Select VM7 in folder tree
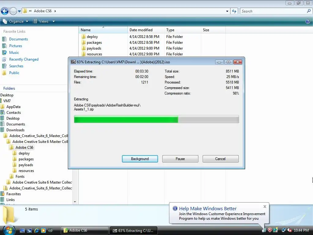This screenshot has height=235, width=313. pos(7,101)
